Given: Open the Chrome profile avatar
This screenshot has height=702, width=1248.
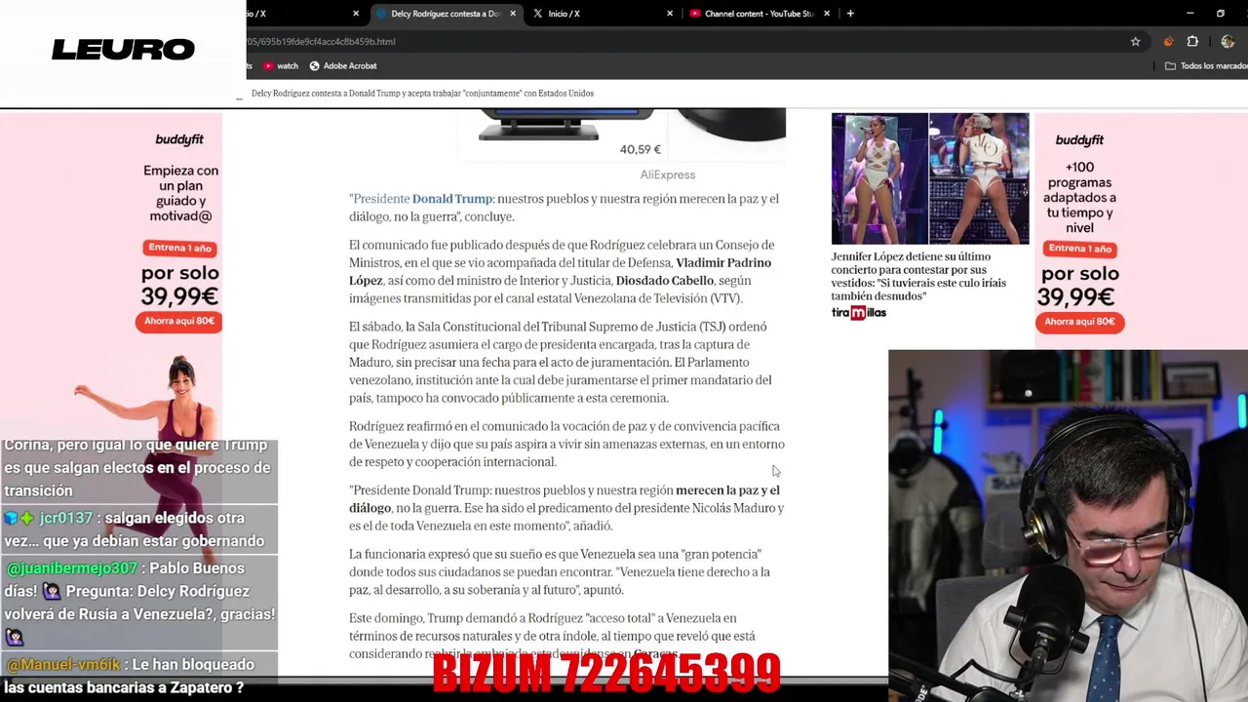Looking at the screenshot, I should (x=1228, y=42).
